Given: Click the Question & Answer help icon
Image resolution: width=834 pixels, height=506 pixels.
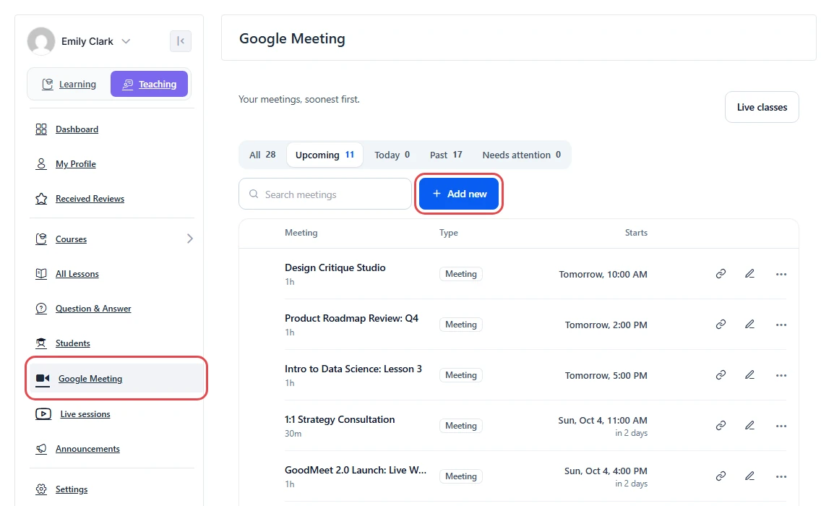Looking at the screenshot, I should [x=41, y=308].
